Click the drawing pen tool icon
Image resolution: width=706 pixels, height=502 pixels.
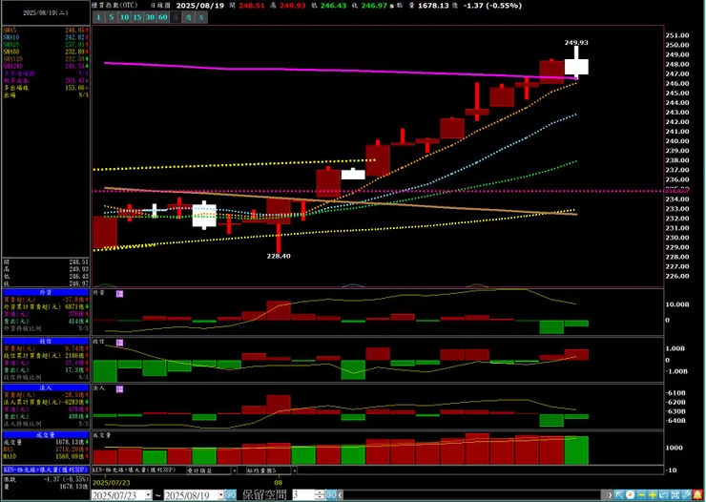click(686, 495)
